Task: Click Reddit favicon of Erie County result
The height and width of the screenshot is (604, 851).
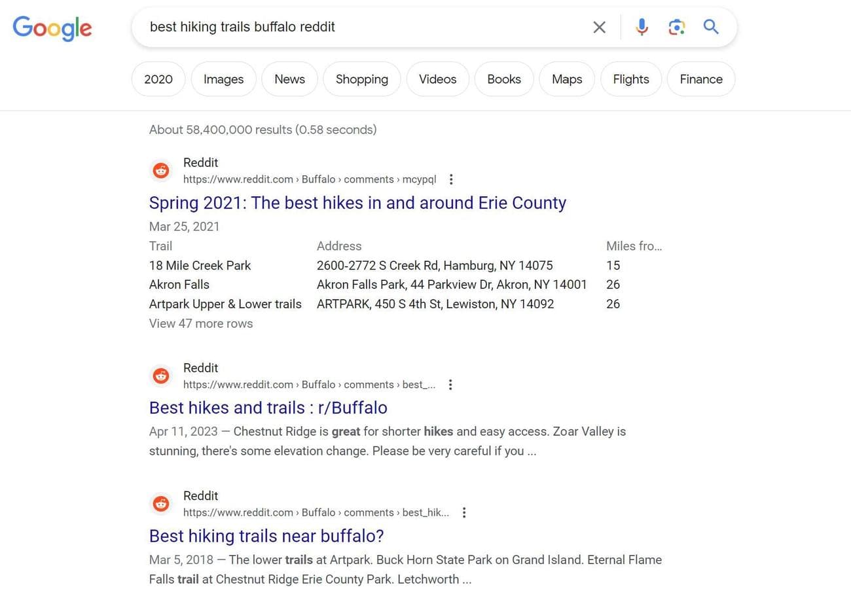Action: (x=161, y=171)
